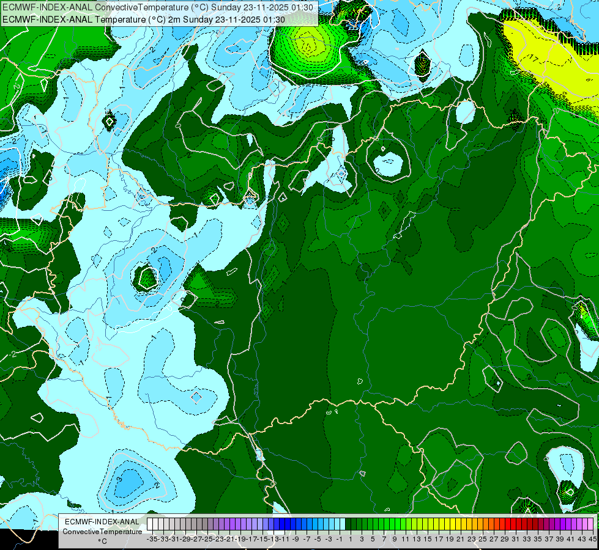This screenshot has width=599, height=550.
Task: Click the 9 legend scale value
Action: 394,540
